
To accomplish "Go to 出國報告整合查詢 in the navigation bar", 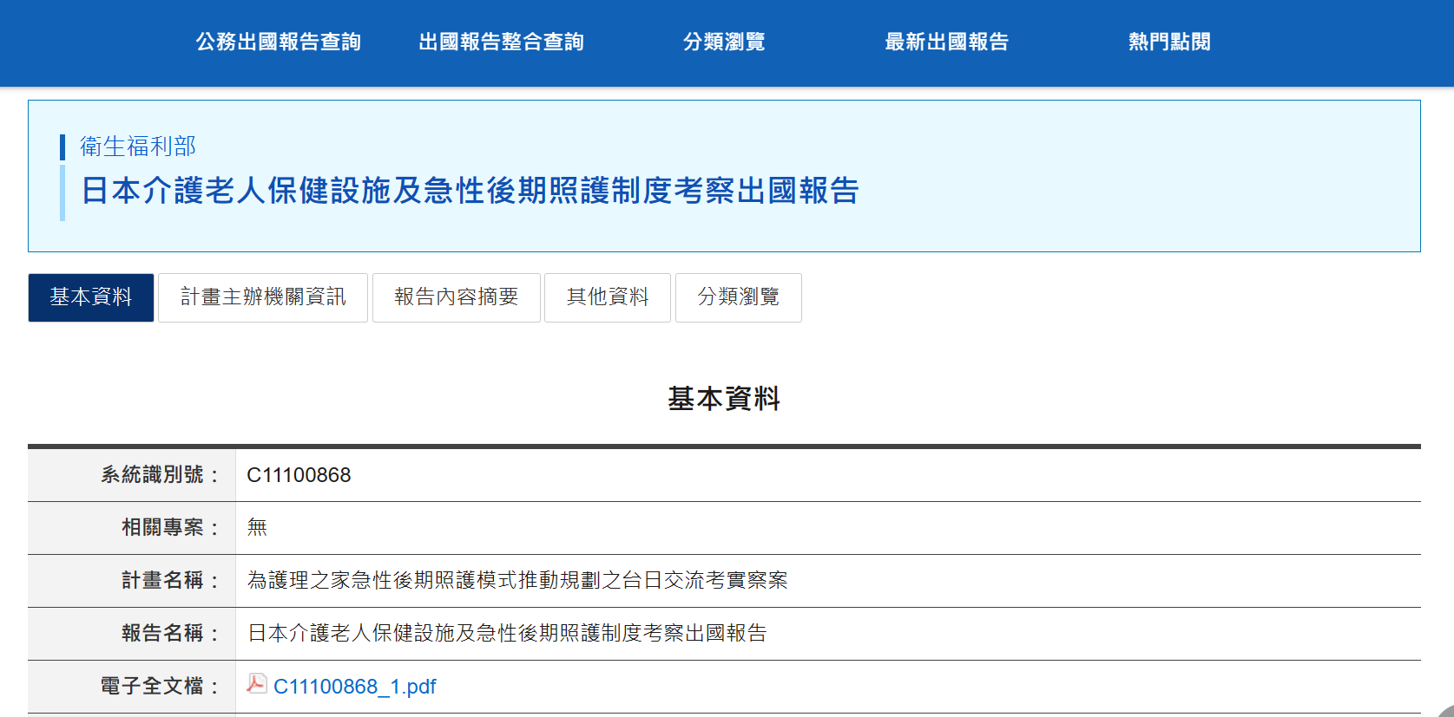I will click(501, 42).
